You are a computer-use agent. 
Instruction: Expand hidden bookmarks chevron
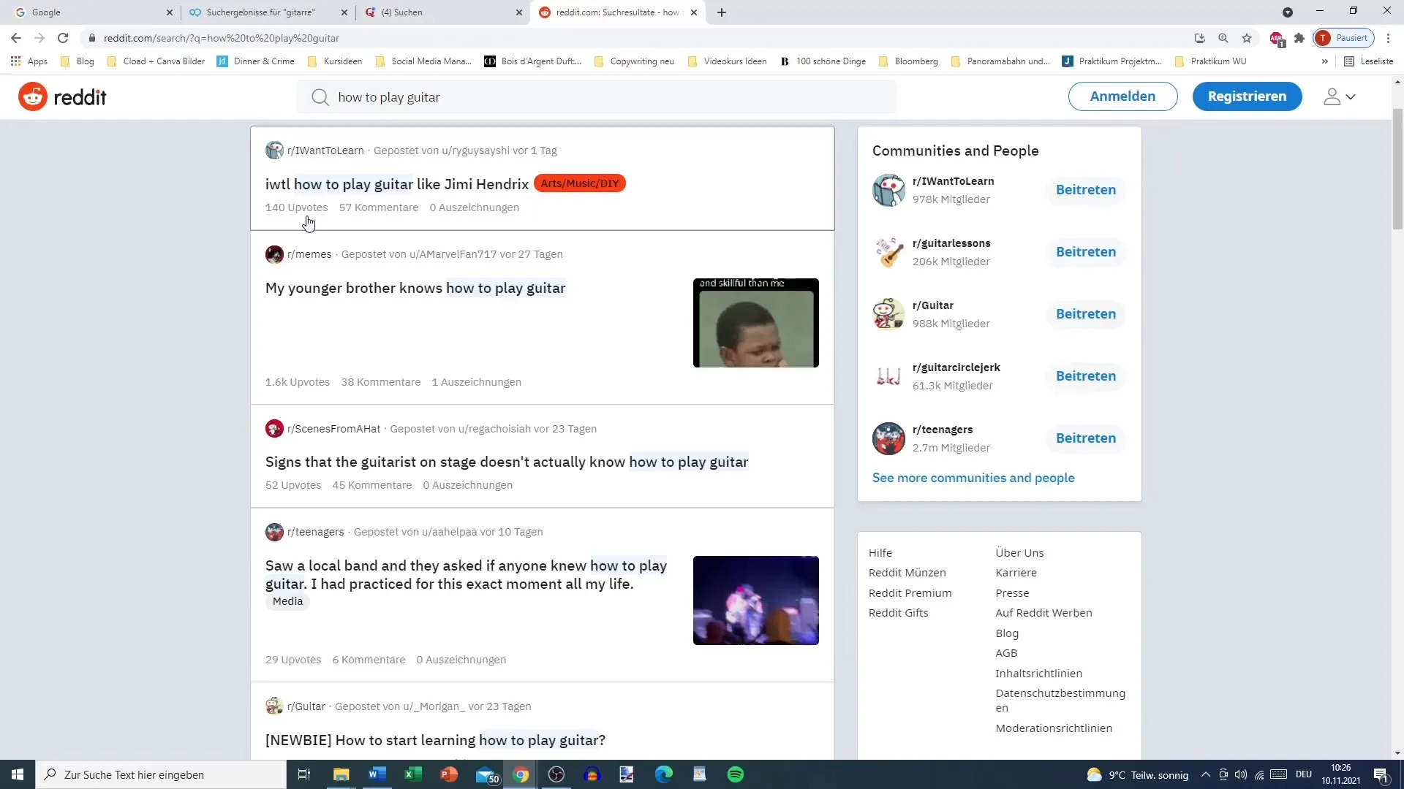1324,61
